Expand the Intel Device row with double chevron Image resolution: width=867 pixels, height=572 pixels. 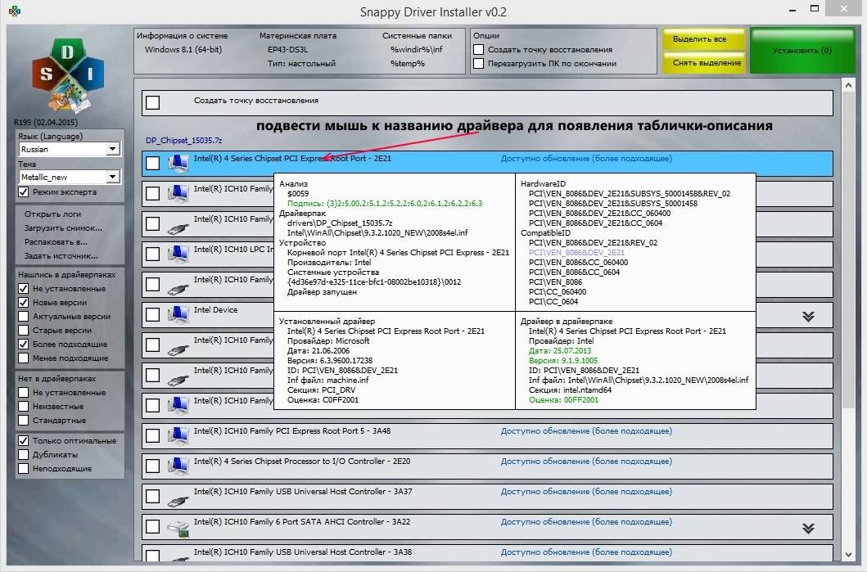(x=808, y=316)
